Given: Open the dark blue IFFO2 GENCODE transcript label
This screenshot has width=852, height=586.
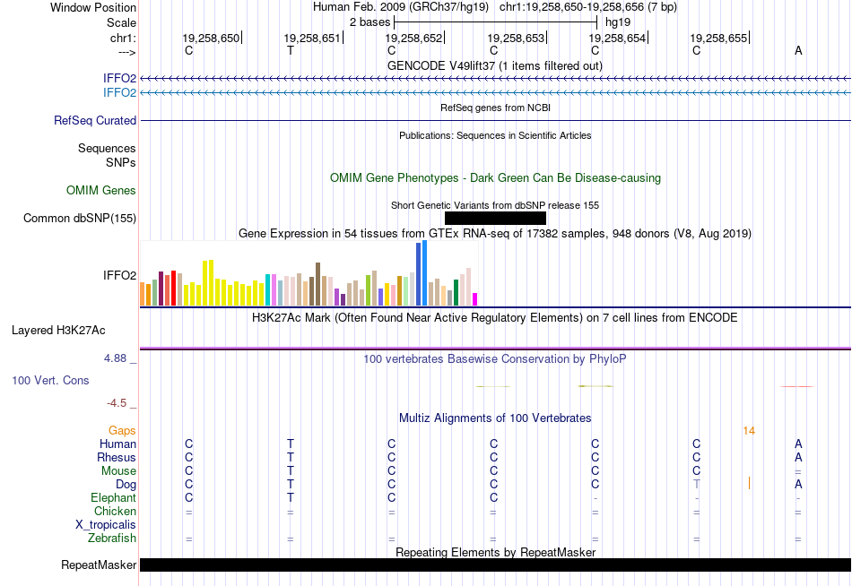Looking at the screenshot, I should click(x=119, y=78).
